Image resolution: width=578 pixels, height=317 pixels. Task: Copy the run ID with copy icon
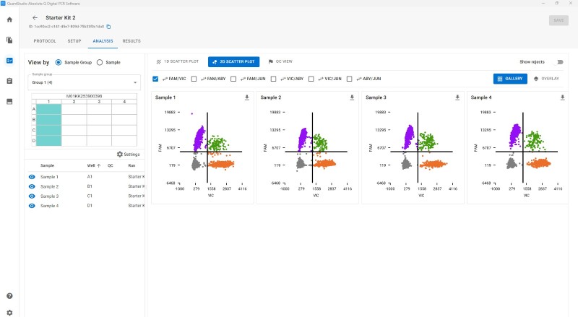[108, 27]
